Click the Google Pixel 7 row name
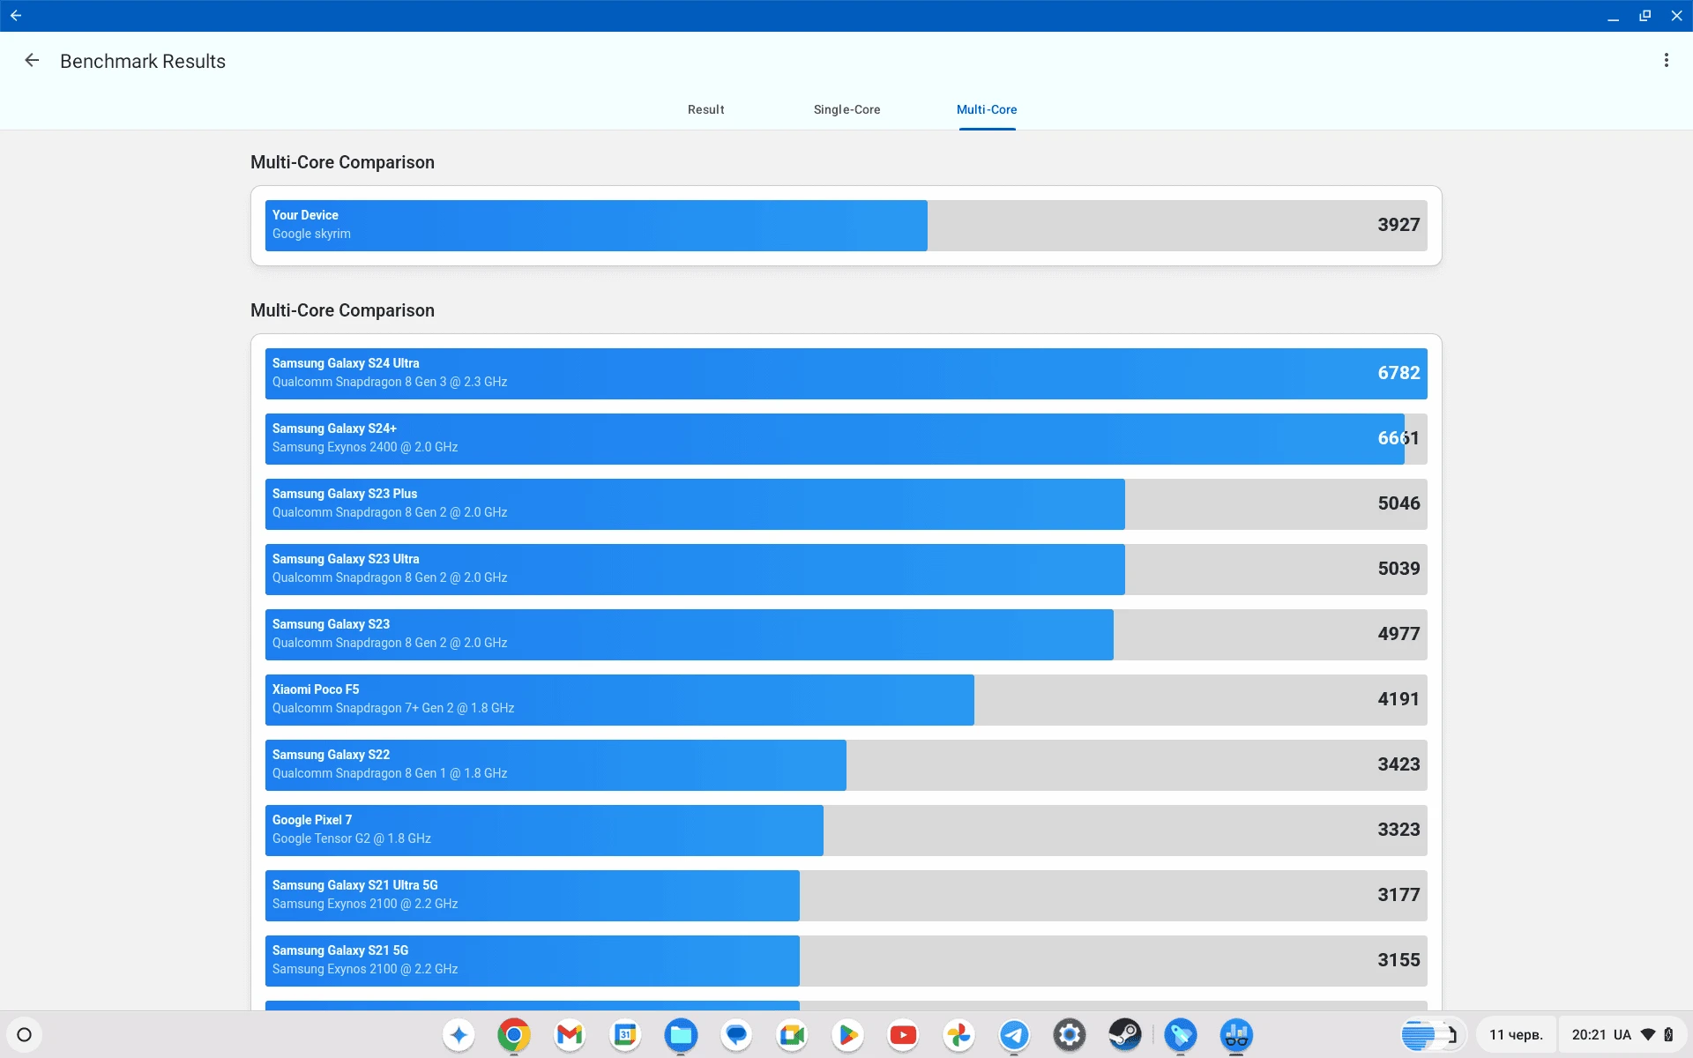Screen dimensions: 1693x1058 [x=312, y=820]
